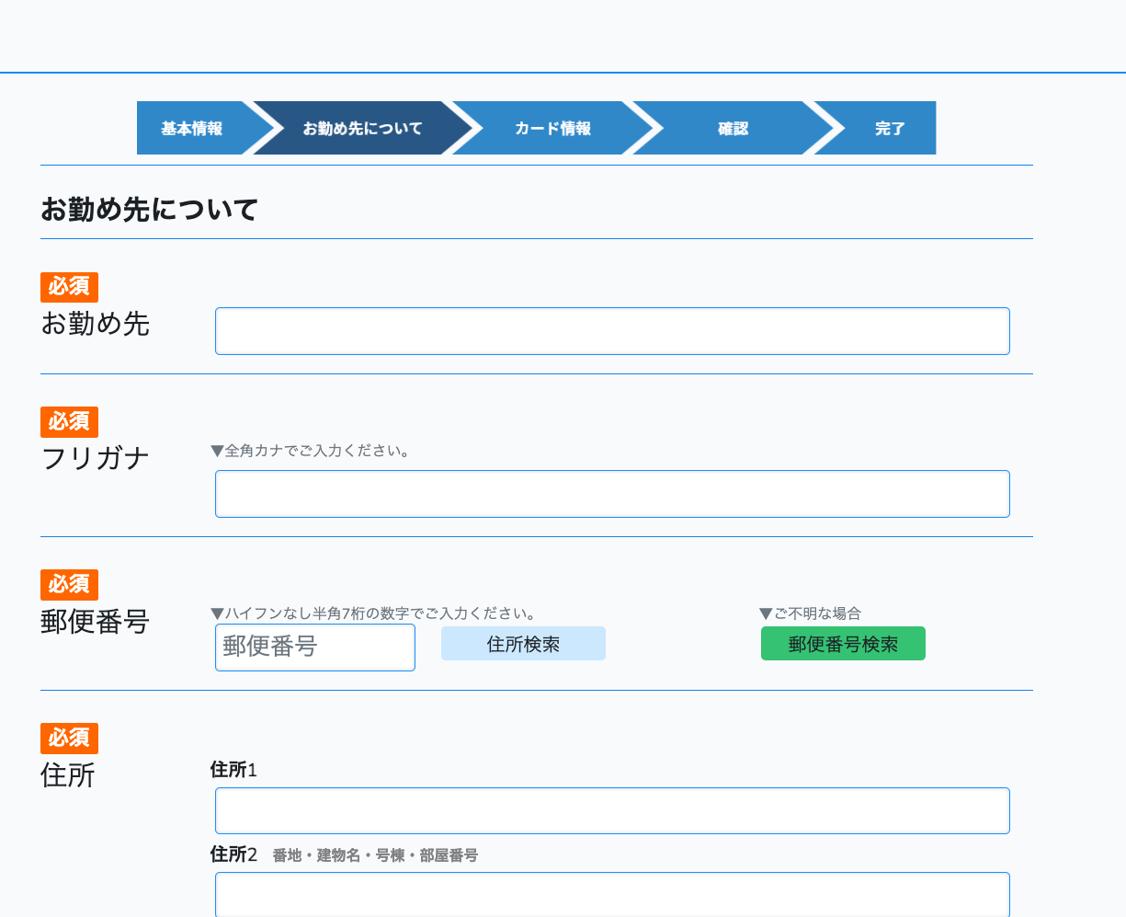This screenshot has width=1126, height=917.
Task: Click the ご不明な場合 hint text
Action: click(811, 613)
